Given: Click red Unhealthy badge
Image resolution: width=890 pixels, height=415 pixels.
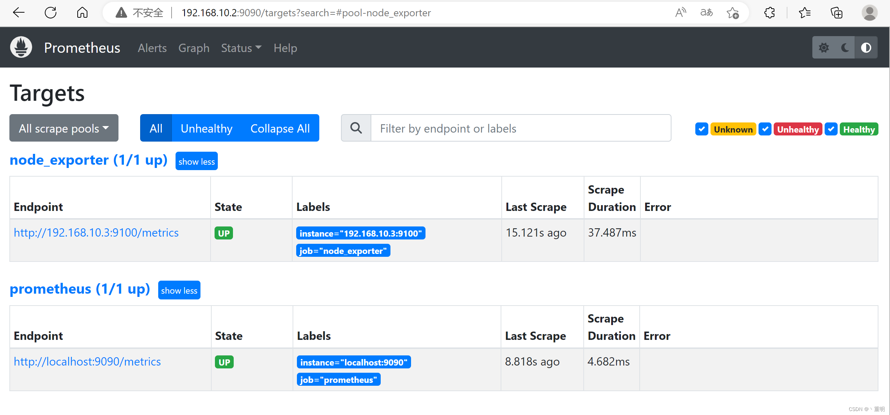Looking at the screenshot, I should coord(798,129).
